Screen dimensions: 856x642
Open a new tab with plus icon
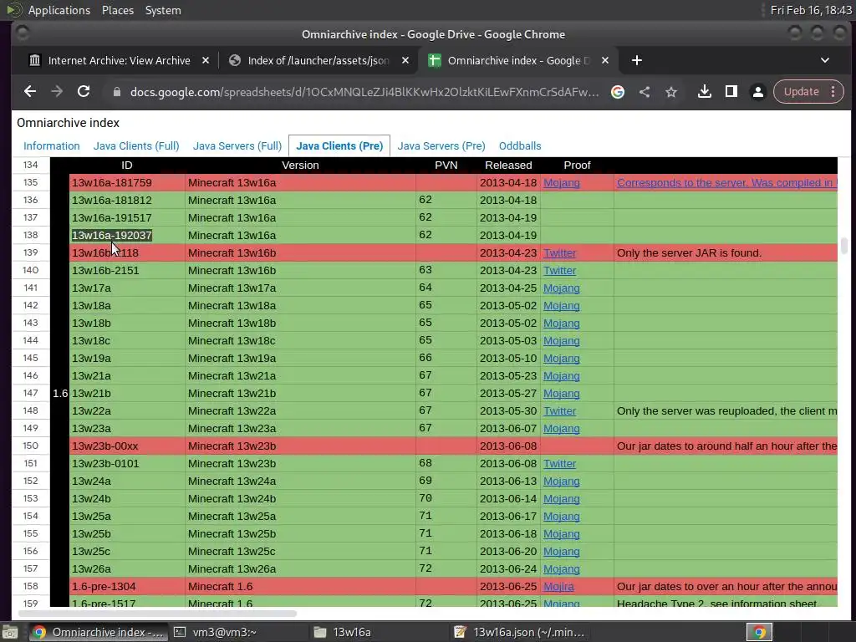[x=636, y=60]
